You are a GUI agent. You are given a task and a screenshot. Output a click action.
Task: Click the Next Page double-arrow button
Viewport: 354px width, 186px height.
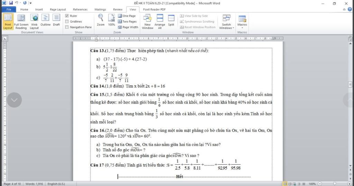click(x=350, y=178)
